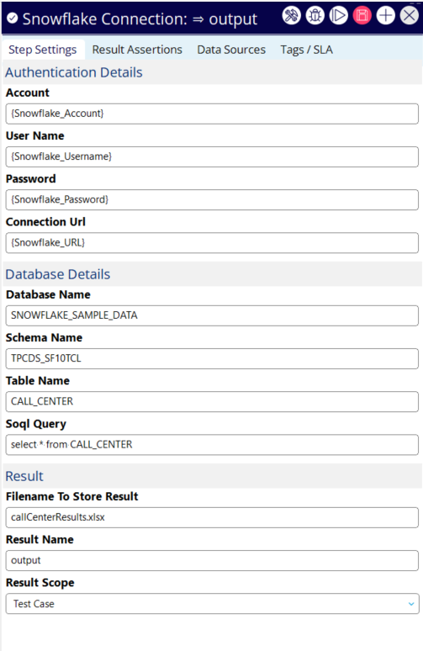The height and width of the screenshot is (651, 423).
Task: Click the wrench and screwdriver tools icon
Action: pyautogui.click(x=292, y=16)
